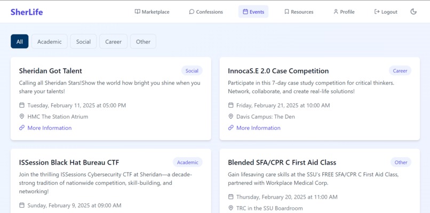Click TRC in the SSU Boardroom text
Image resolution: width=430 pixels, height=213 pixels.
point(269,208)
